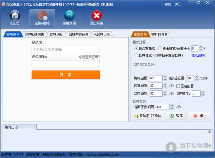Image resolution: width=215 pixels, height=158 pixels.
Task: Select the 运行日志 tab
Action: coord(19,127)
